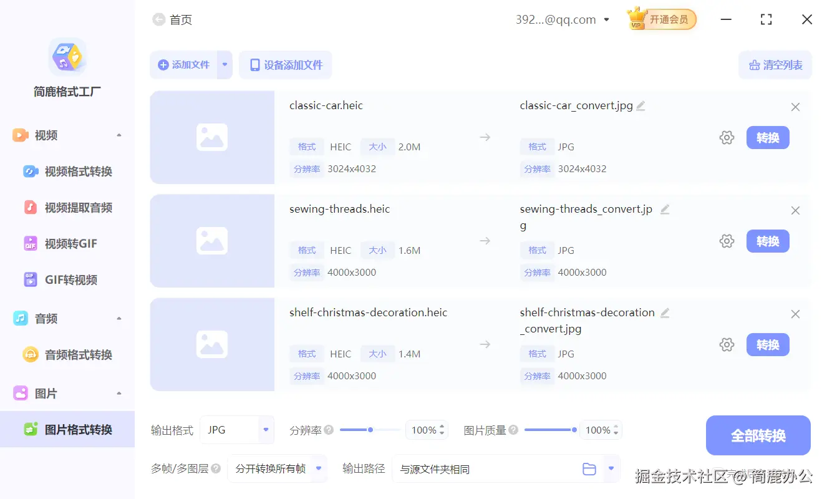Remove sewing-threads.heic from the list
Image resolution: width=827 pixels, height=499 pixels.
[795, 210]
